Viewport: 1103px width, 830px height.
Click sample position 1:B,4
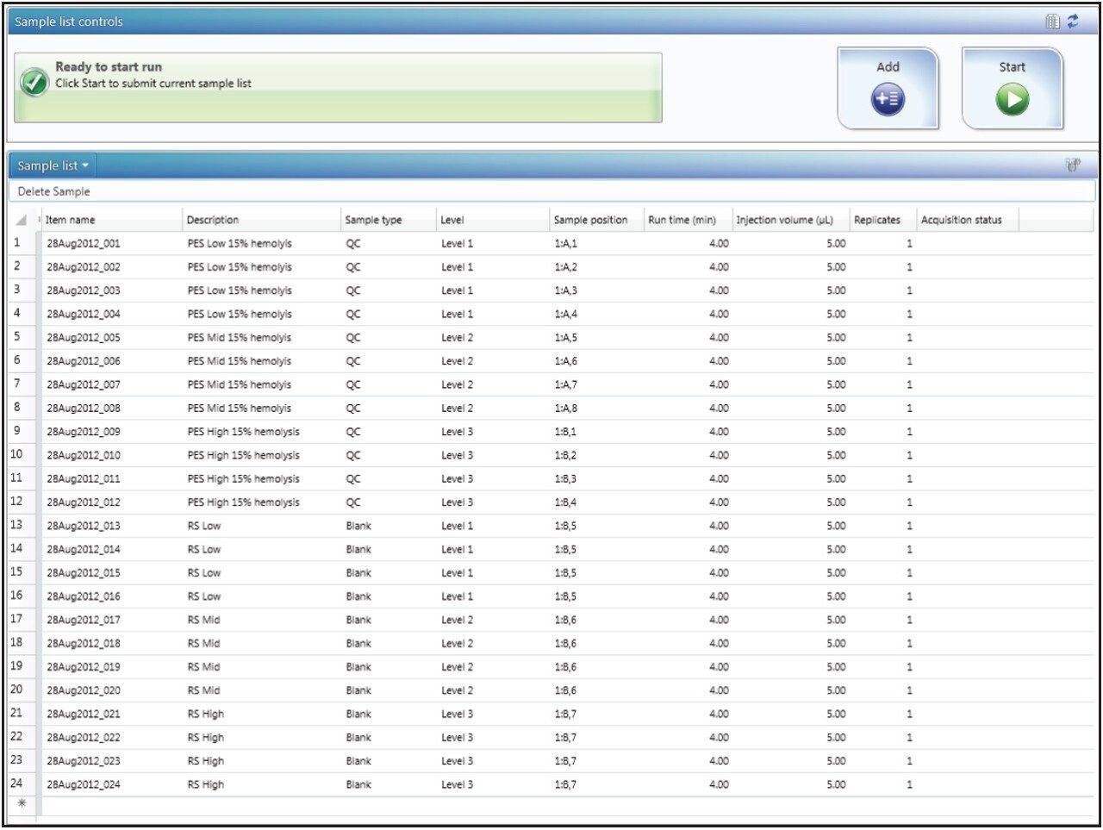pyautogui.click(x=566, y=502)
